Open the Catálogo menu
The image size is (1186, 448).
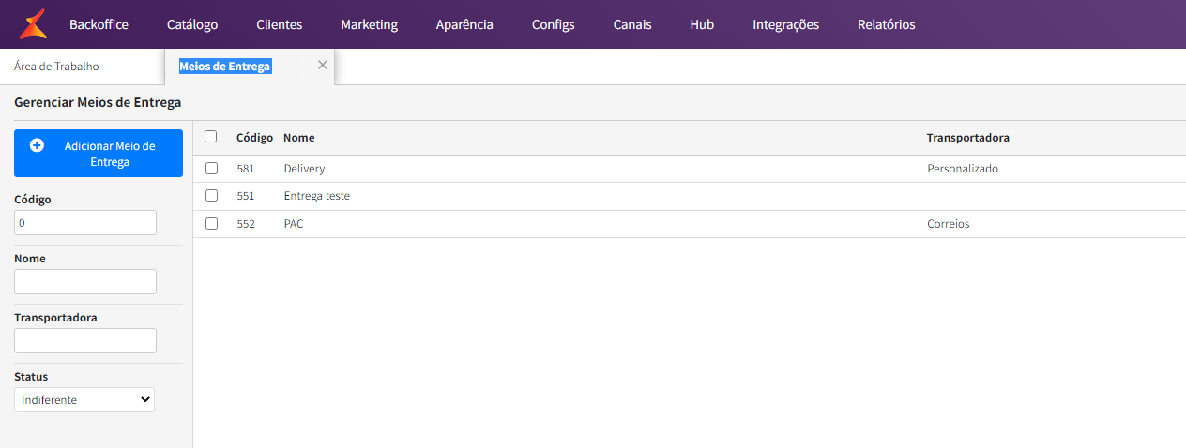pos(192,24)
